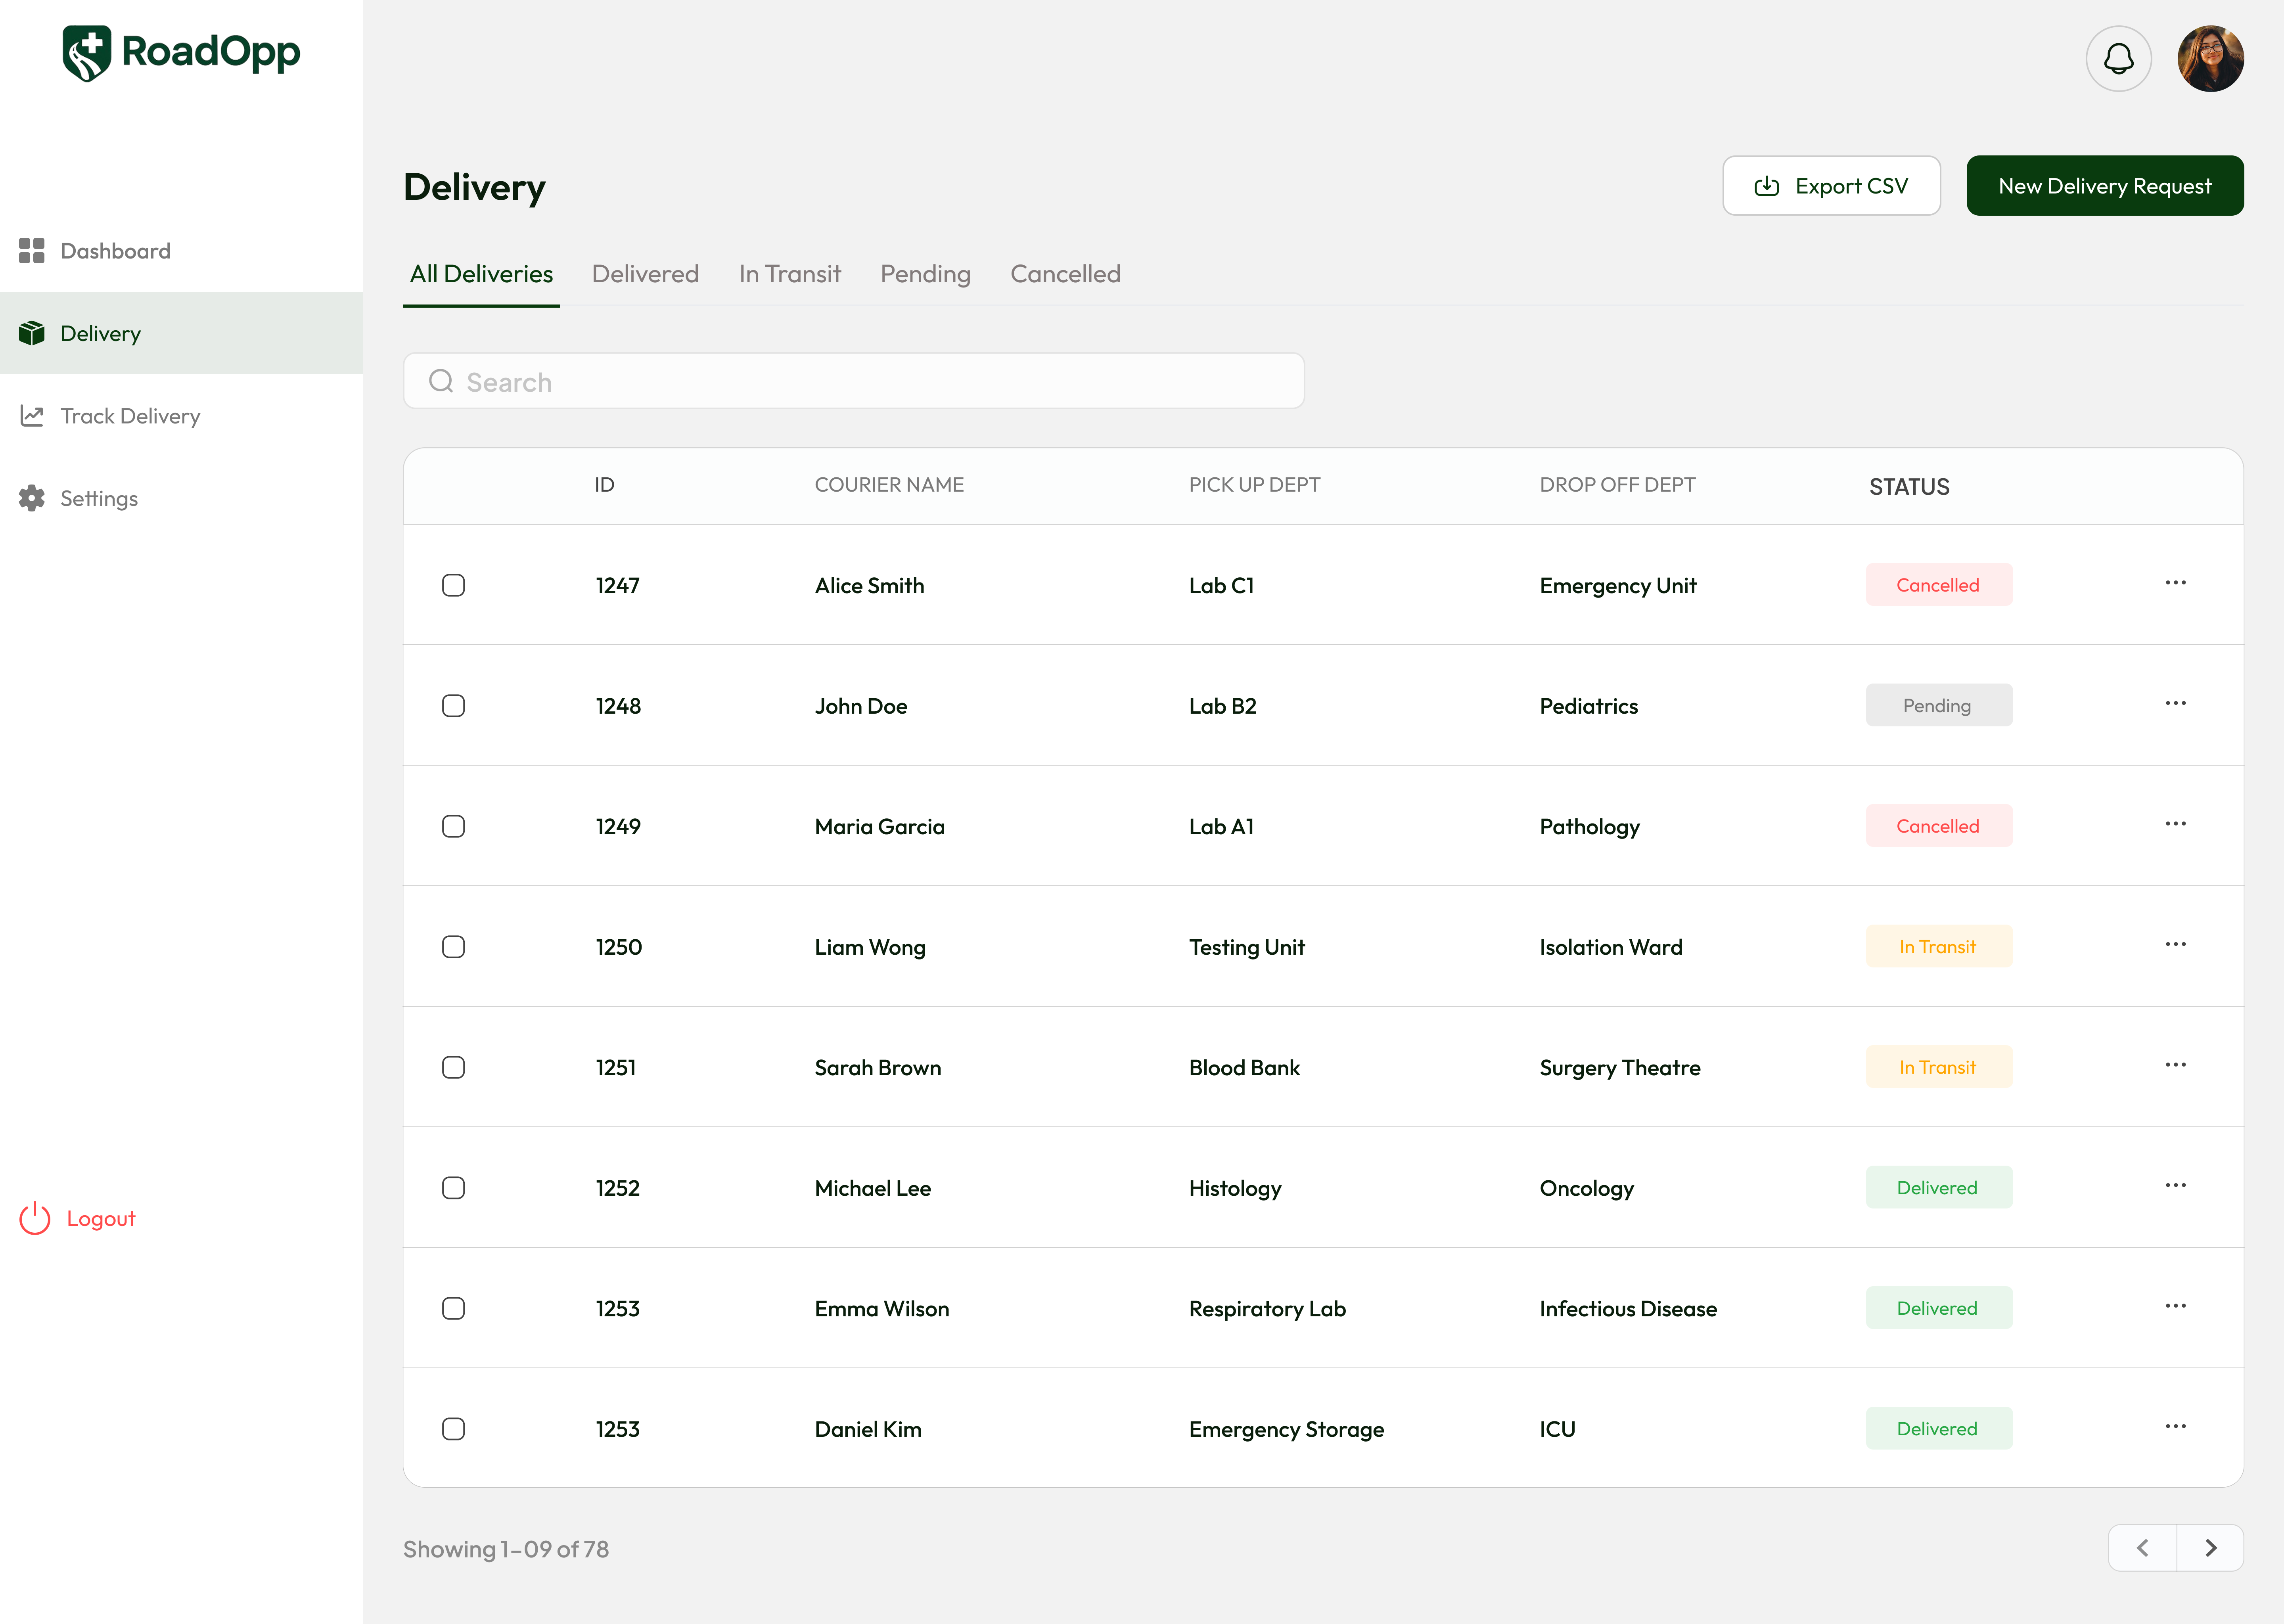Expand options for Daniel Kim's delivery
This screenshot has height=1624, width=2284.
(x=2176, y=1425)
